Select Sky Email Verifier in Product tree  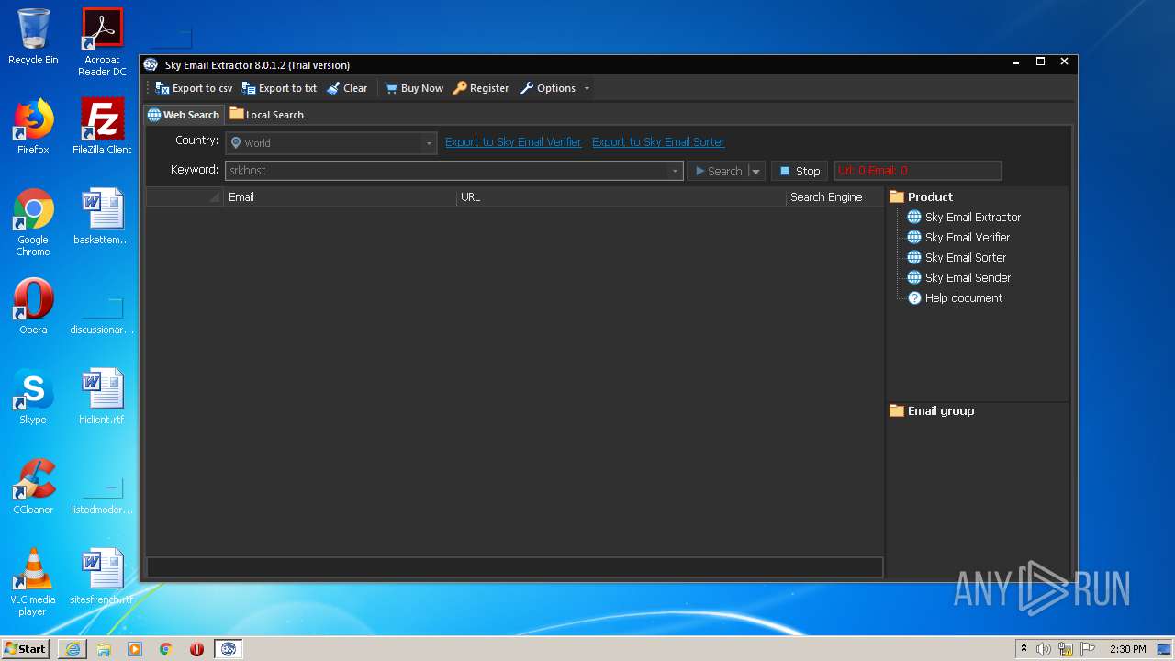pos(968,238)
